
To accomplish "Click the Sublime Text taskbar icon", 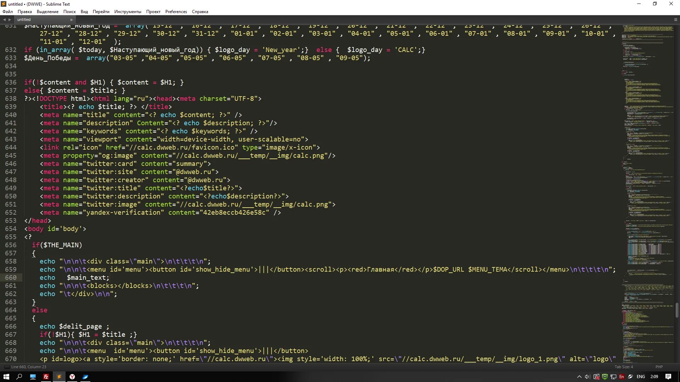I will [x=59, y=377].
